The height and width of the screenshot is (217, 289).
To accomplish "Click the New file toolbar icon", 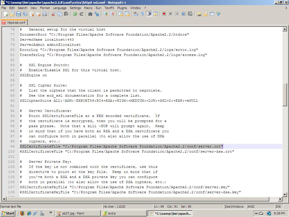I will point(6,14).
